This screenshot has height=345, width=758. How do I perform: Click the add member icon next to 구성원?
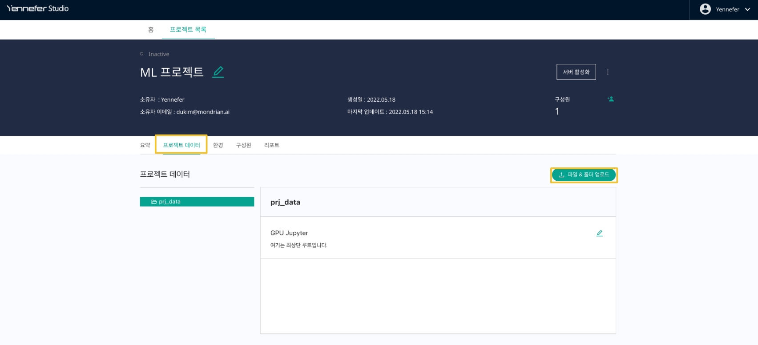click(611, 99)
